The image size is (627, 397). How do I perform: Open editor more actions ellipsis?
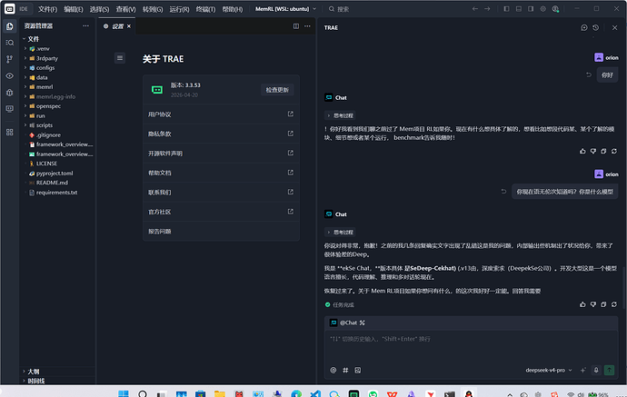point(307,26)
